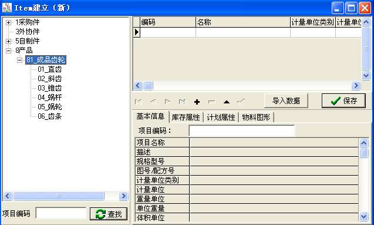Go to previous record navigator arrow
Image resolution: width=374 pixels, height=225 pixels.
153,102
